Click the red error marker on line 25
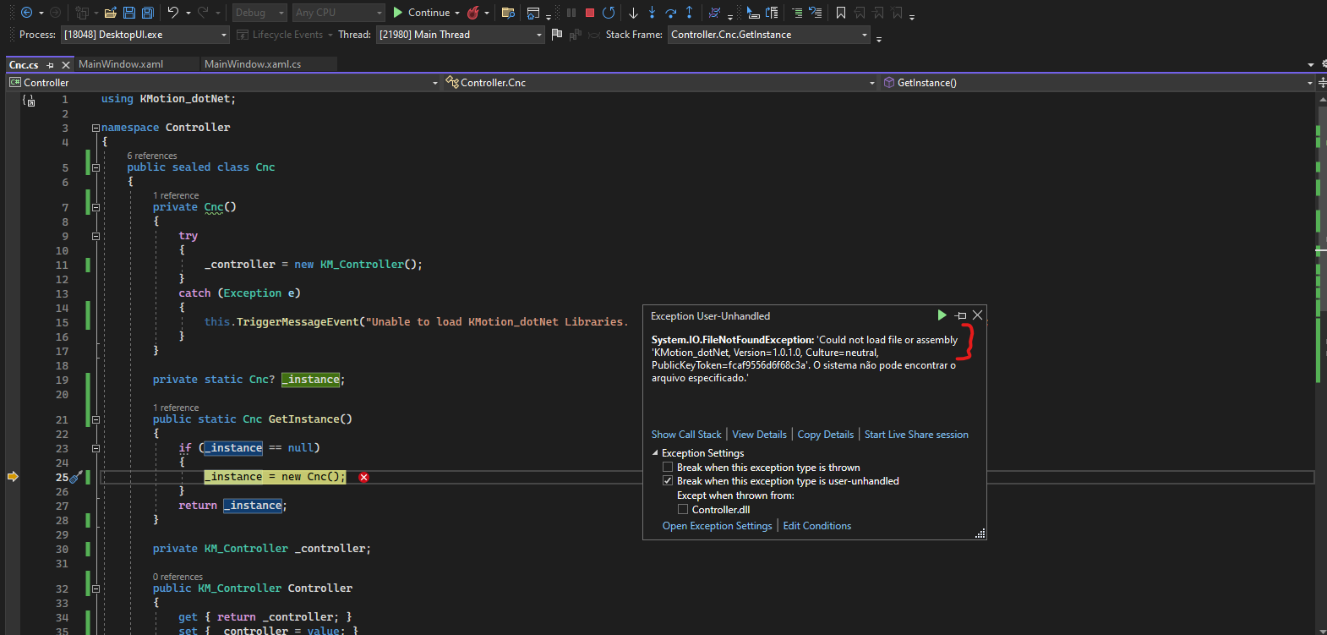This screenshot has height=635, width=1327. (x=363, y=478)
